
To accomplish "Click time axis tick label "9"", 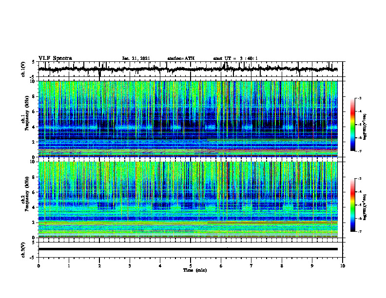I will [312, 266].
